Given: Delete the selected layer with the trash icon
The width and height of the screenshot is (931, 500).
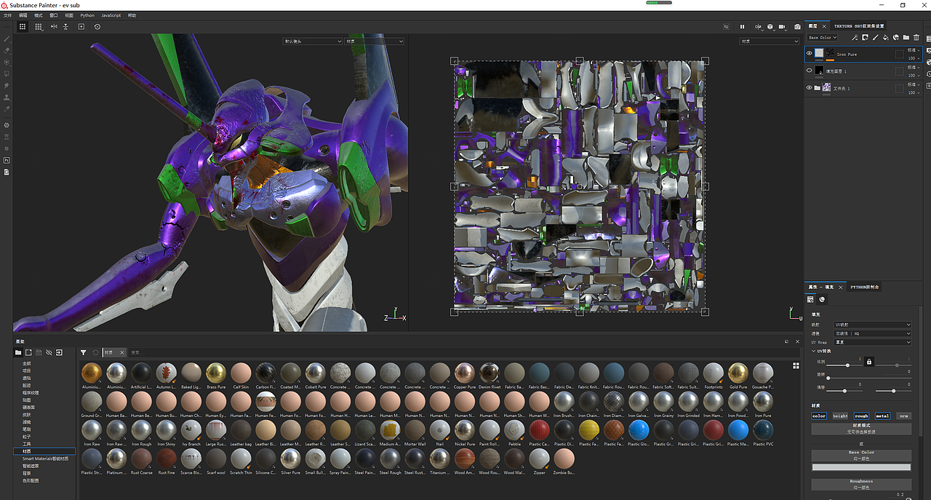Looking at the screenshot, I should (x=916, y=37).
